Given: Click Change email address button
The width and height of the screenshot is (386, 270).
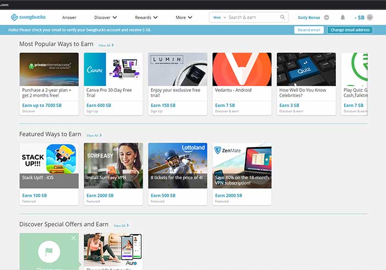Looking at the screenshot, I should pyautogui.click(x=350, y=30).
